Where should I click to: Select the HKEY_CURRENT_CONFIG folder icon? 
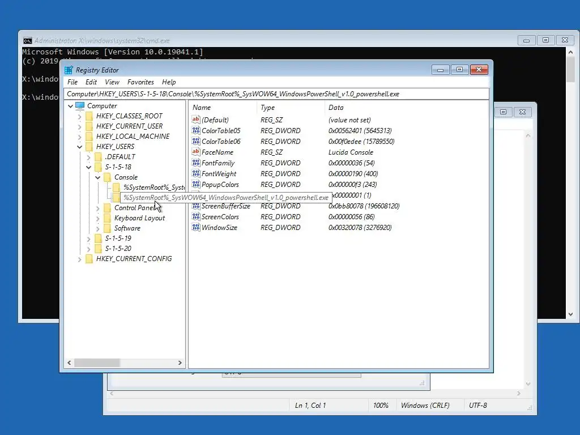coord(89,259)
